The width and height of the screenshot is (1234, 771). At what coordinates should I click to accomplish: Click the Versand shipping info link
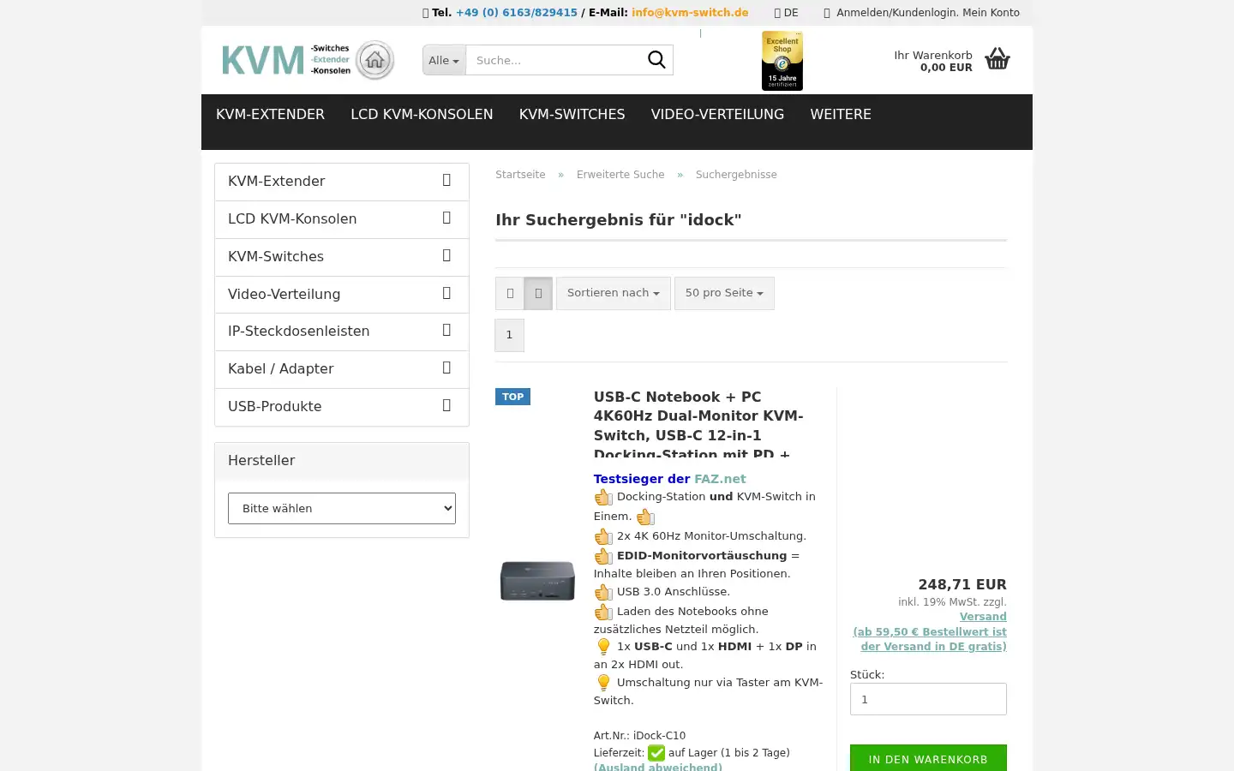[x=983, y=617]
